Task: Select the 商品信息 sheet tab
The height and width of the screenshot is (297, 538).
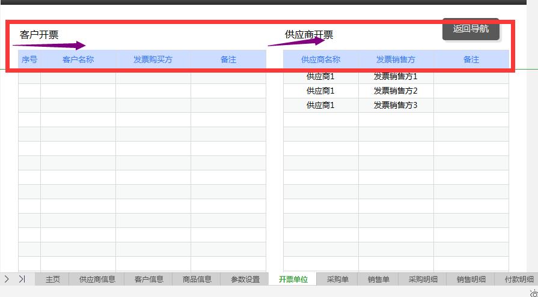Action: tap(197, 280)
